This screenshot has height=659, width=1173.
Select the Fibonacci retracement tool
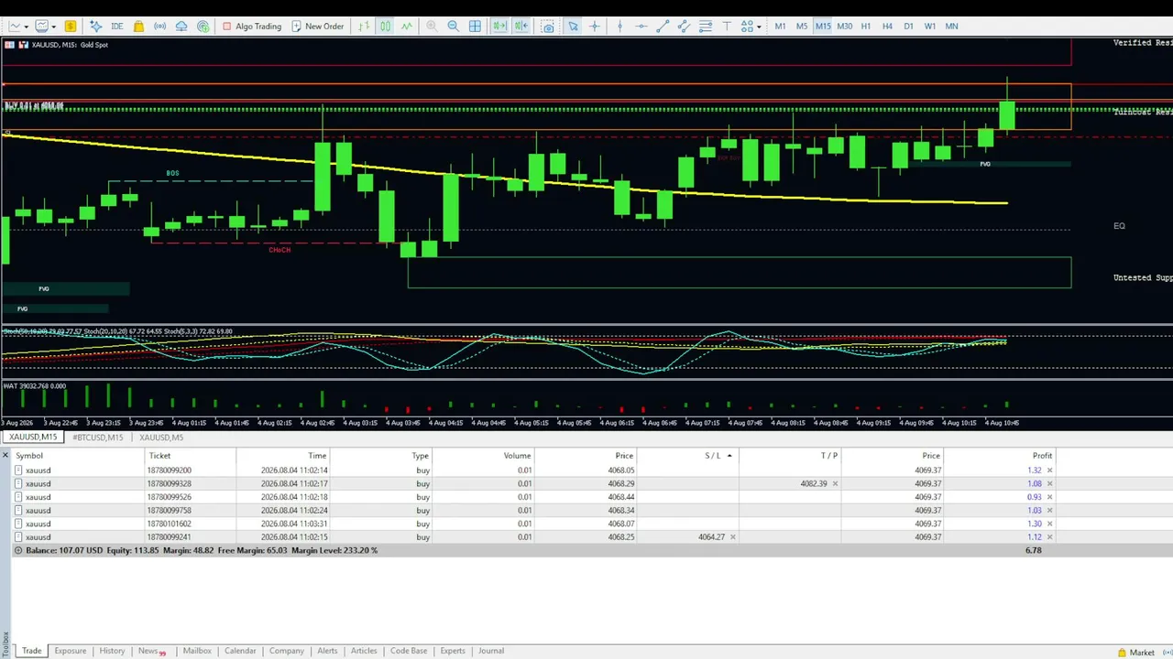click(706, 27)
